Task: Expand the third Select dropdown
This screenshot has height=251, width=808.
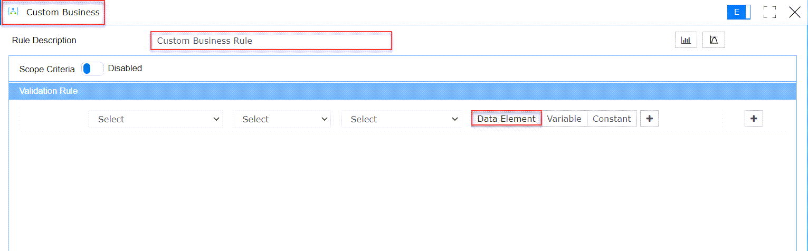Action: coord(401,119)
